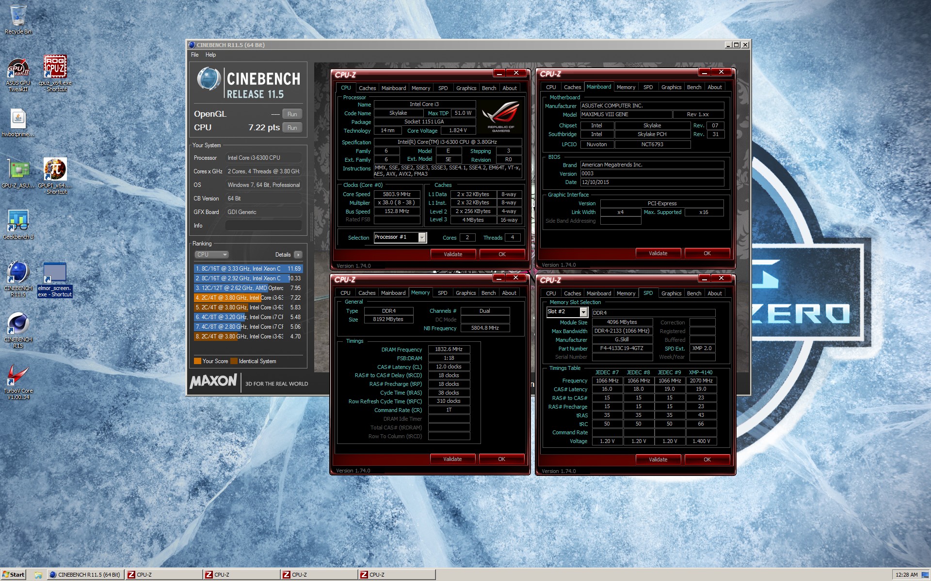Screen dimensions: 931x581
Task: Click the Cinebench title bar app icon
Action: pos(192,45)
